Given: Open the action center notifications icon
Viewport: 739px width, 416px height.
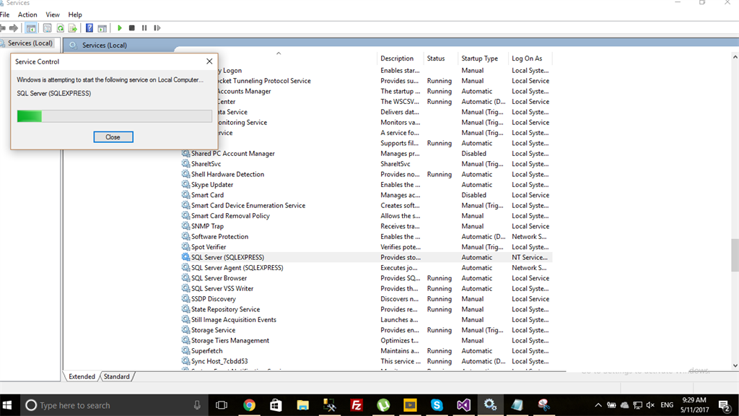Looking at the screenshot, I should 725,405.
